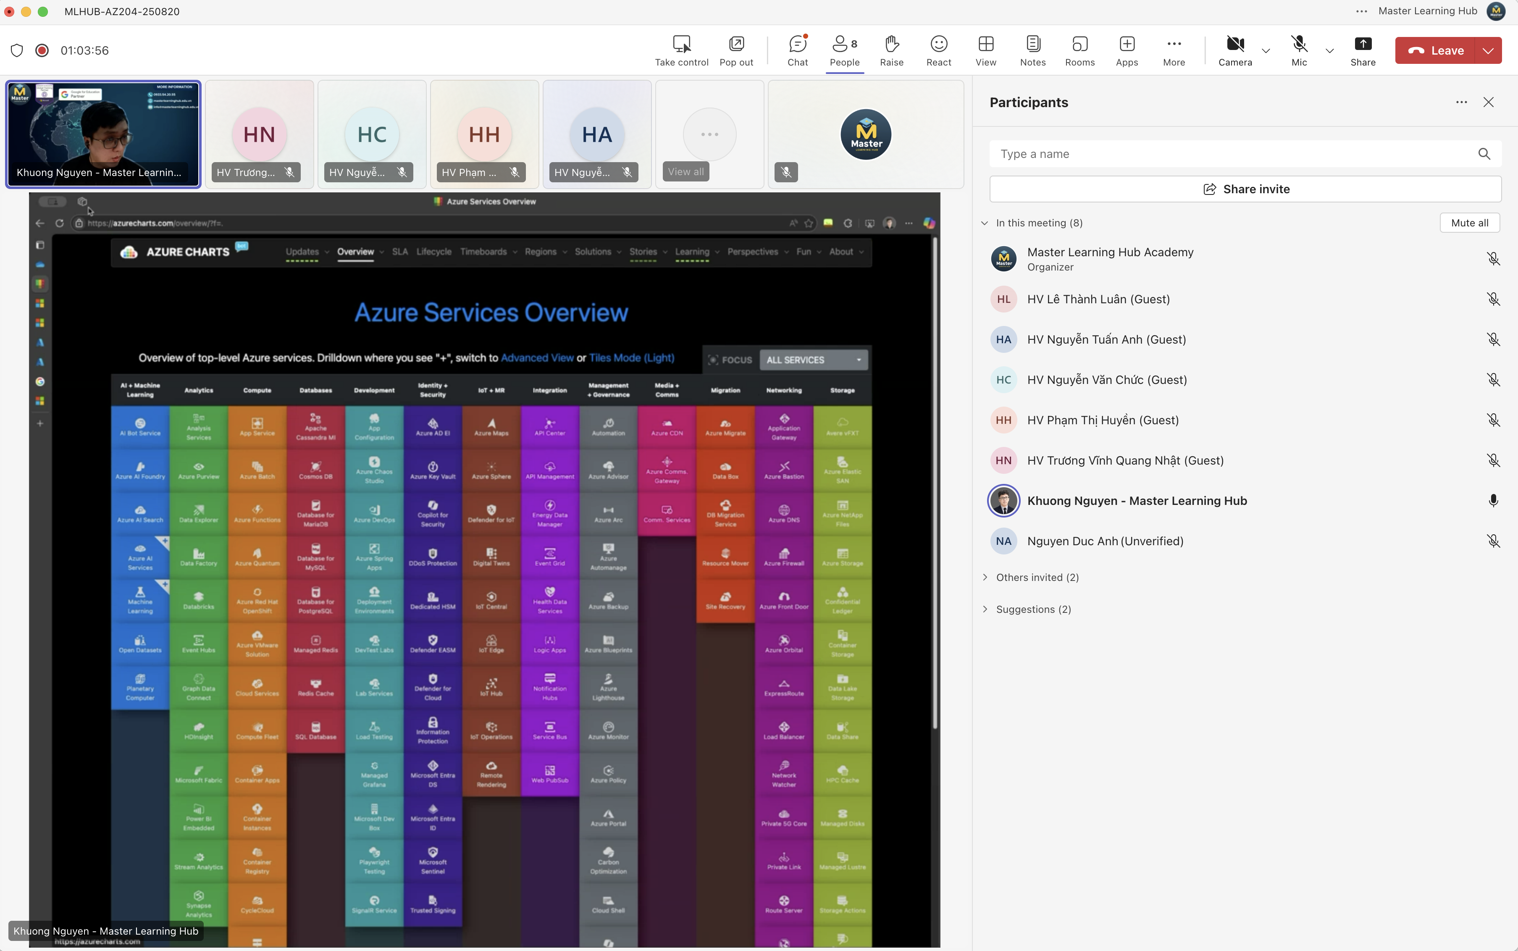Click the search magnifier icon
Screen dimensions: 1518x951
pyautogui.click(x=1484, y=154)
